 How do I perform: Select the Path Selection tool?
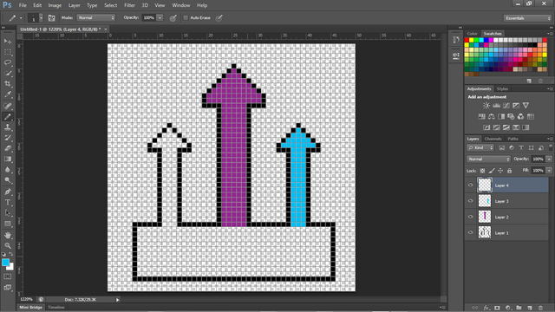pyautogui.click(x=8, y=213)
